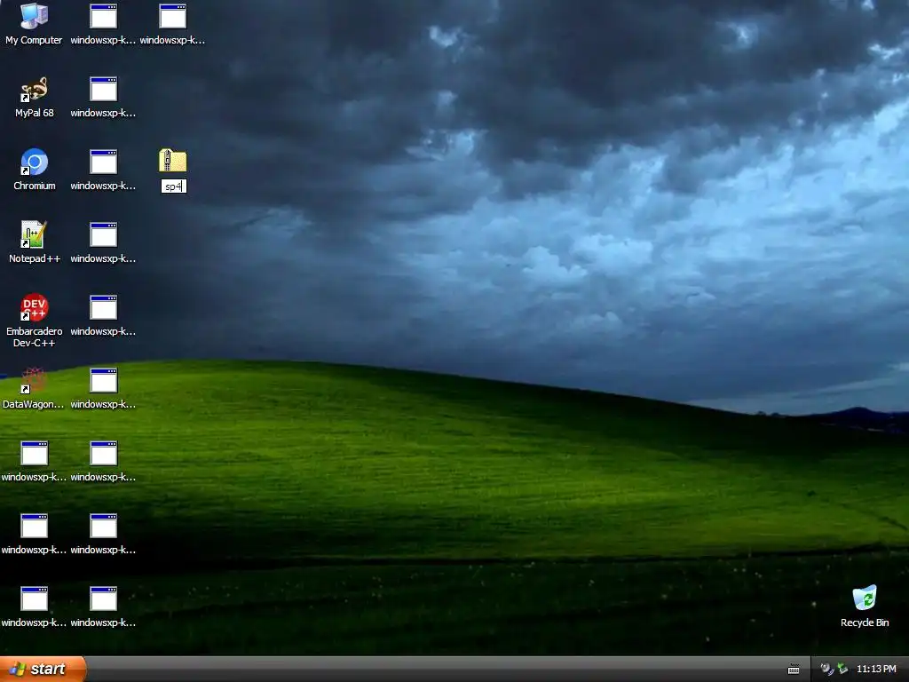Select the DataWagon shortcut icon
Image resolution: width=909 pixels, height=682 pixels.
[x=33, y=388]
